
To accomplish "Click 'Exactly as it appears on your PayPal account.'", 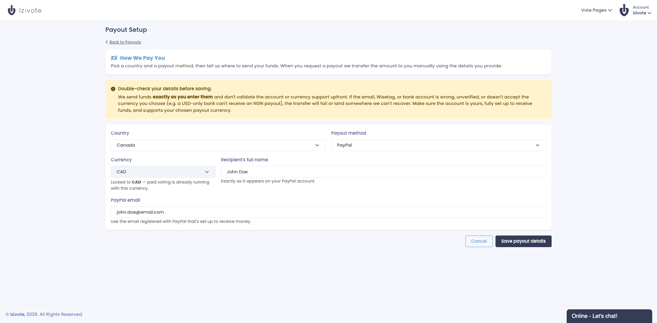I will pos(268,181).
